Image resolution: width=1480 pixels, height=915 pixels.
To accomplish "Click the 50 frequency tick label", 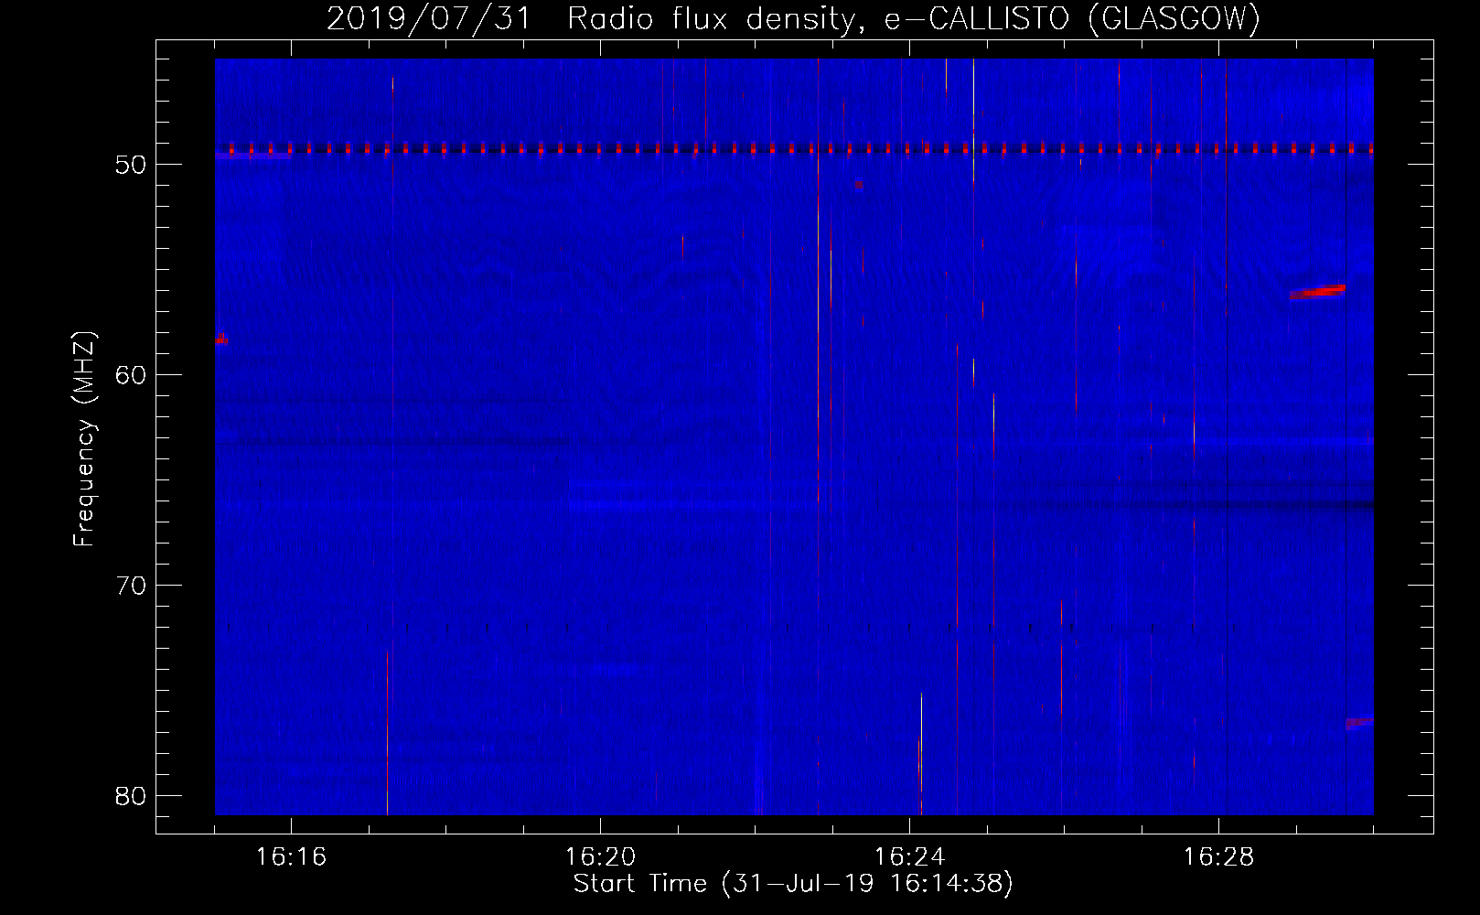I will point(131,165).
